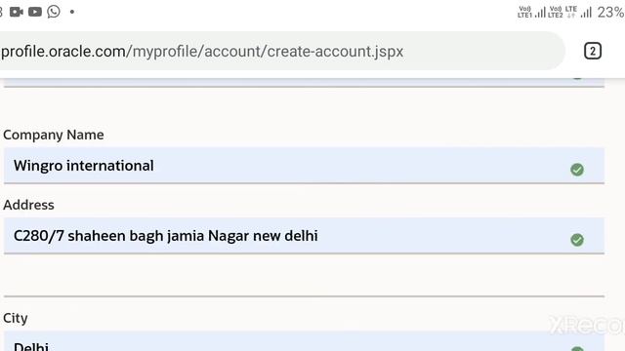Focus the City field containing Delhi
Image resolution: width=625 pixels, height=351 pixels.
pos(304,341)
